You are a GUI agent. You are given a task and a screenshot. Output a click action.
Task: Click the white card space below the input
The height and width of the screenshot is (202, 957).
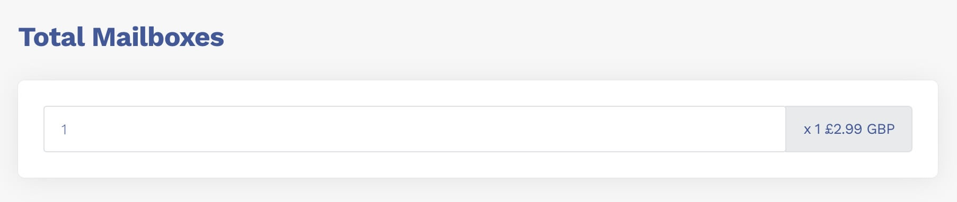(x=478, y=165)
